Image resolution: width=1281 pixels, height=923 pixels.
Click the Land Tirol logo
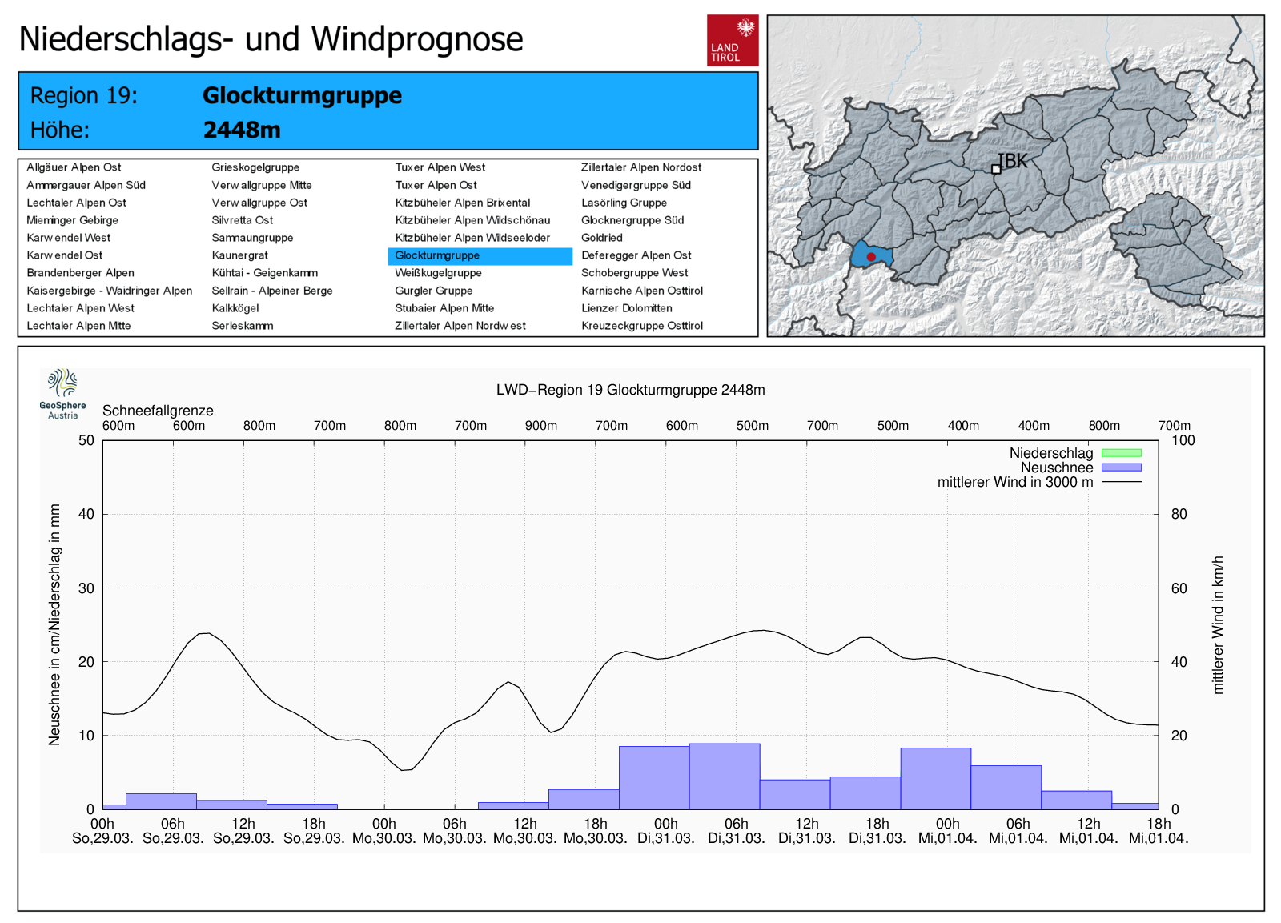[x=732, y=40]
